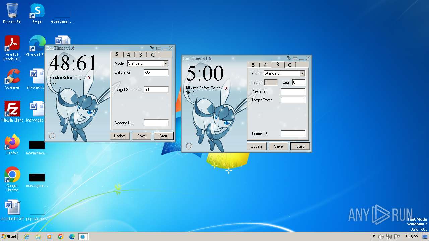Switch to tab 4 in right EonTimer
The width and height of the screenshot is (429, 241).
click(265, 65)
